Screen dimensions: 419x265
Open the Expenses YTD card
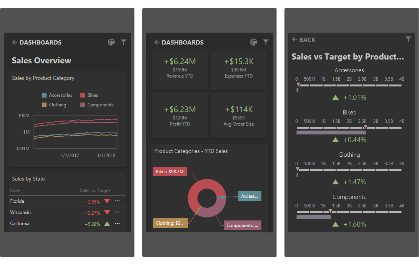pyautogui.click(x=239, y=70)
